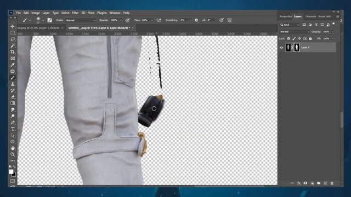This screenshot has width=351, height=197.
Task: Select the Eyedropper tool
Action: pyautogui.click(x=13, y=65)
